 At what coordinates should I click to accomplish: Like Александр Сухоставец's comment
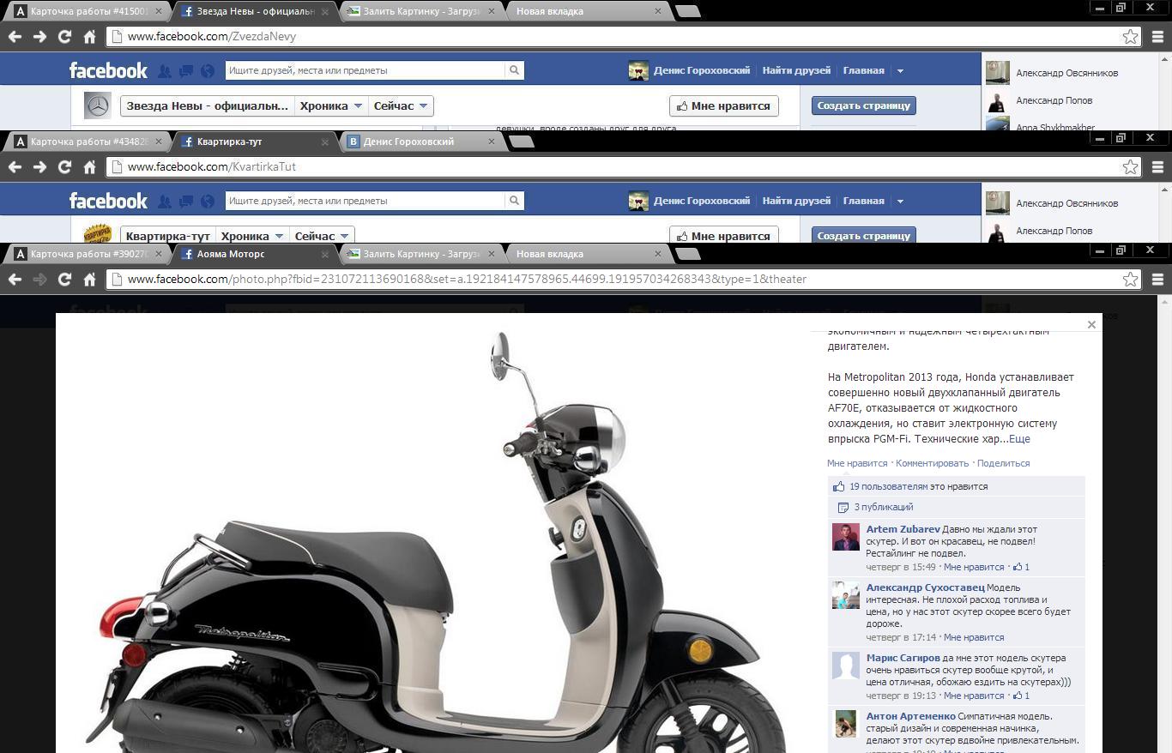[x=973, y=637]
